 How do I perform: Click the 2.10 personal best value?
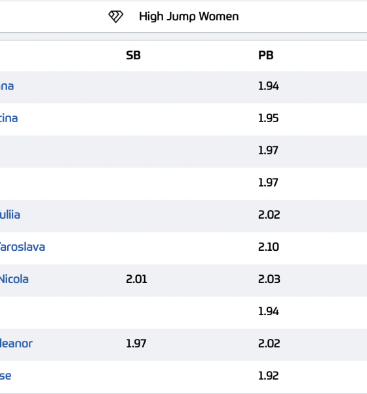[x=269, y=247]
